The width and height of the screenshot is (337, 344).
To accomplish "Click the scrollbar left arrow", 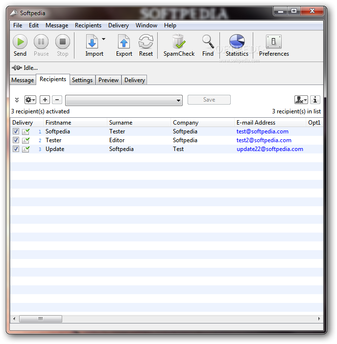I will point(14,319).
